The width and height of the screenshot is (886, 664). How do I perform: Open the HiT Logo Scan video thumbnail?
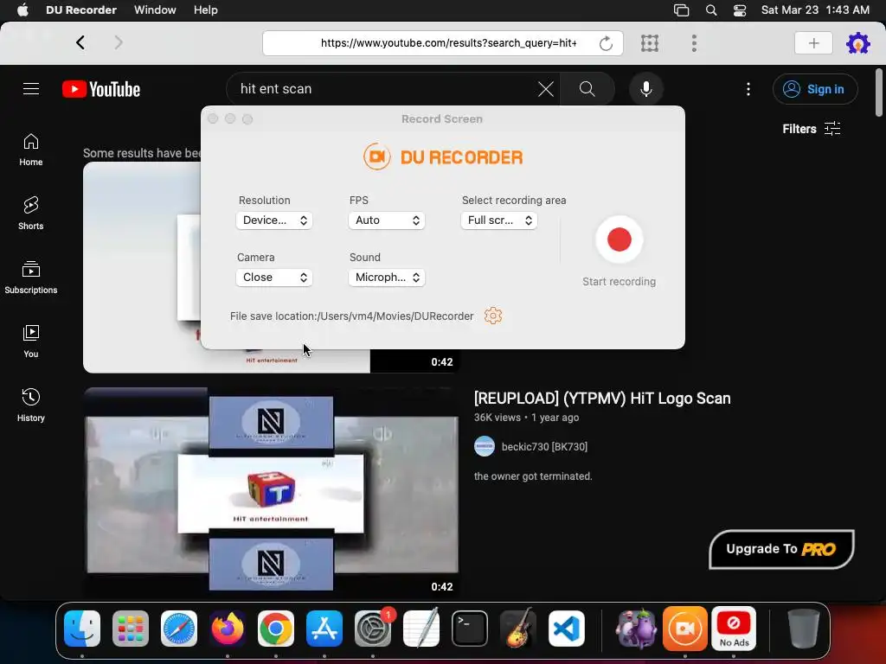(271, 491)
